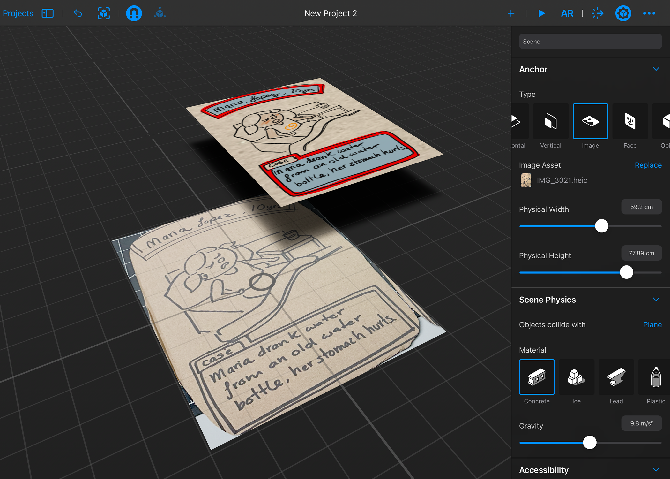Toggle the magnet snap icon
This screenshot has width=670, height=479.
[x=134, y=13]
